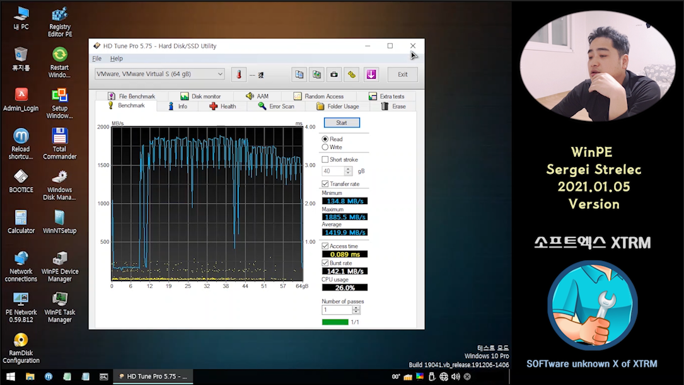Switch to the File Benchmark tab
This screenshot has height=385, width=684.
[x=131, y=96]
